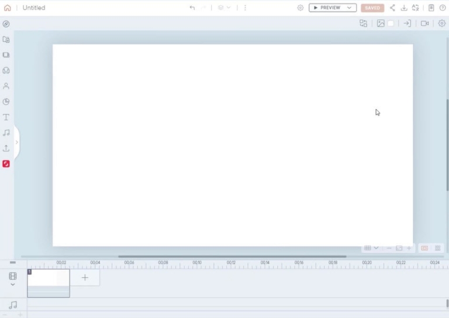Open the Charts panel
Screen dimensions: 449x318
[6, 102]
